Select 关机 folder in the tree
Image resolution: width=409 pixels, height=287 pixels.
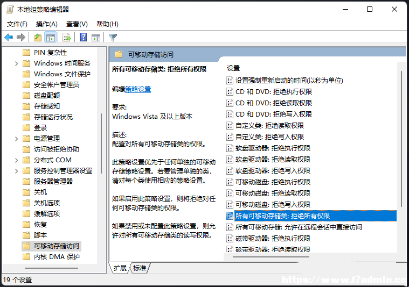40,192
